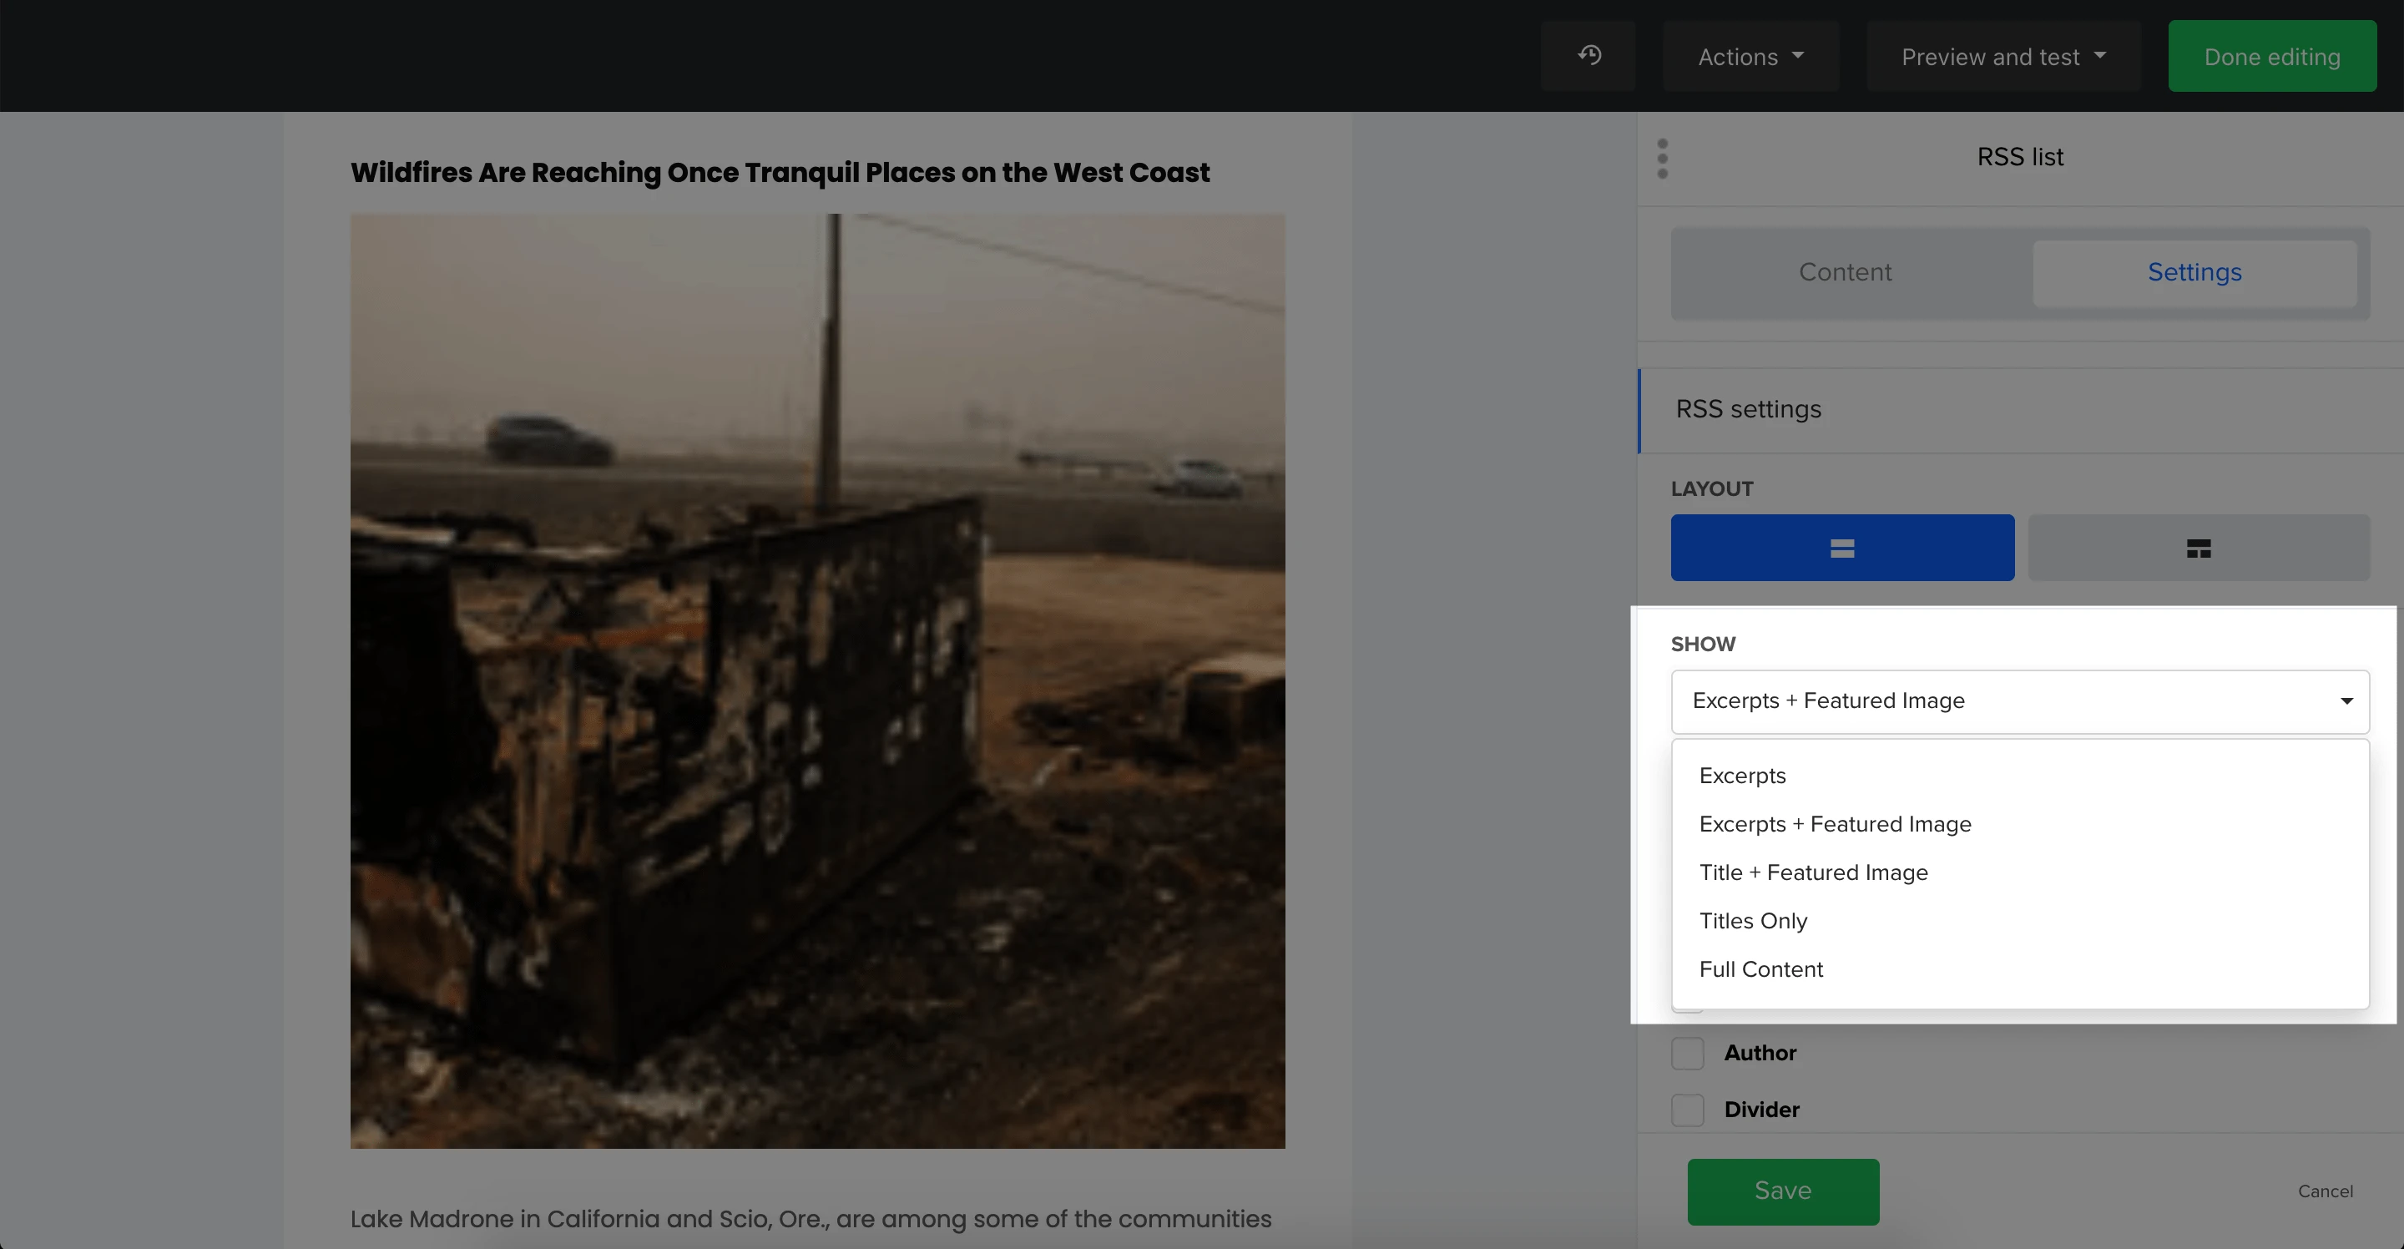Select the Full Content option

[1760, 970]
